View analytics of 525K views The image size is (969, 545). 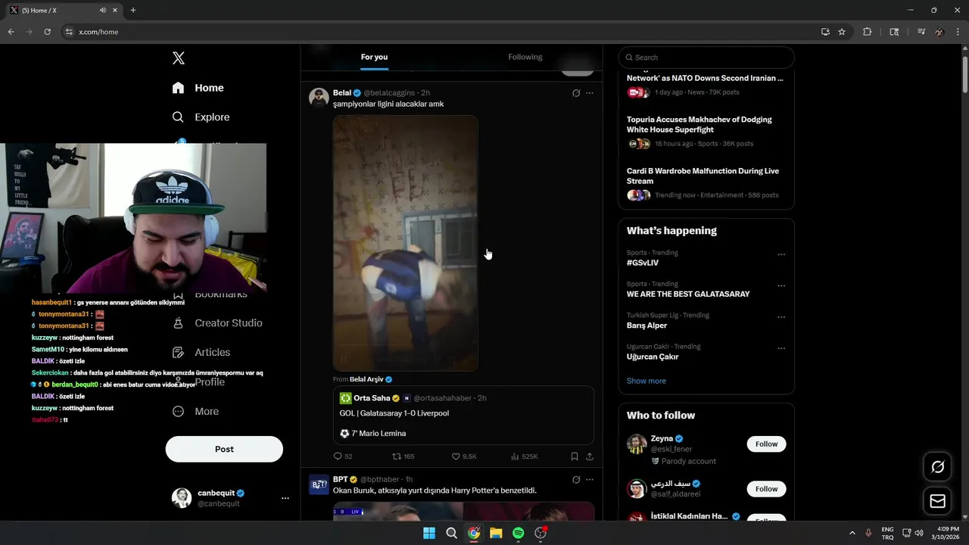525,456
